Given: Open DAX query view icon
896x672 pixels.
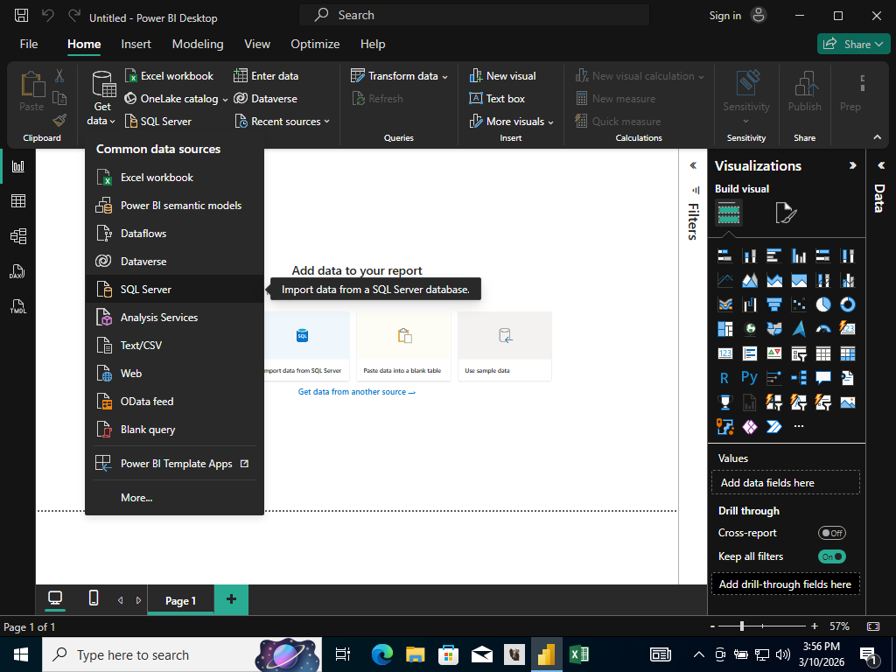Looking at the screenshot, I should tap(17, 271).
